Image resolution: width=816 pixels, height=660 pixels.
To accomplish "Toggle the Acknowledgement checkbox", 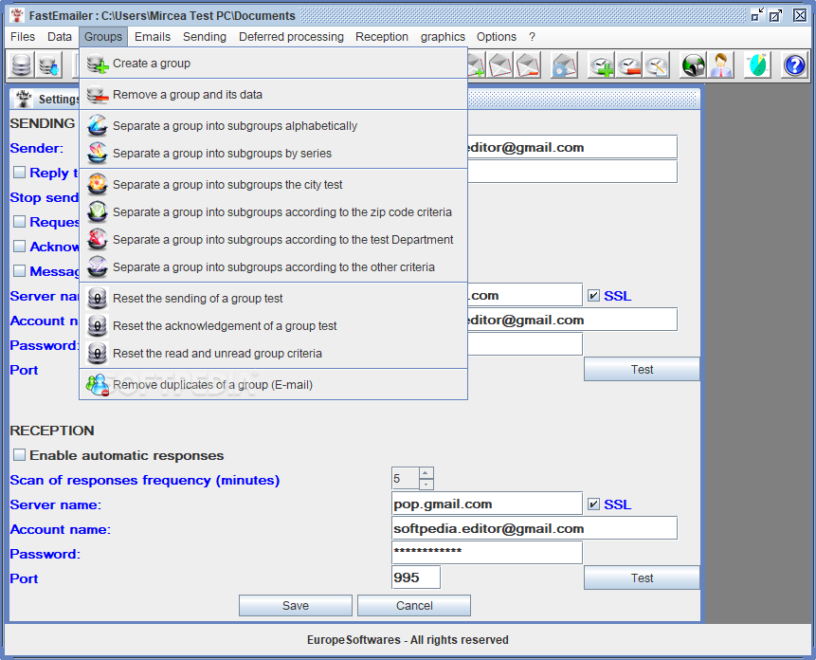I will tap(19, 247).
